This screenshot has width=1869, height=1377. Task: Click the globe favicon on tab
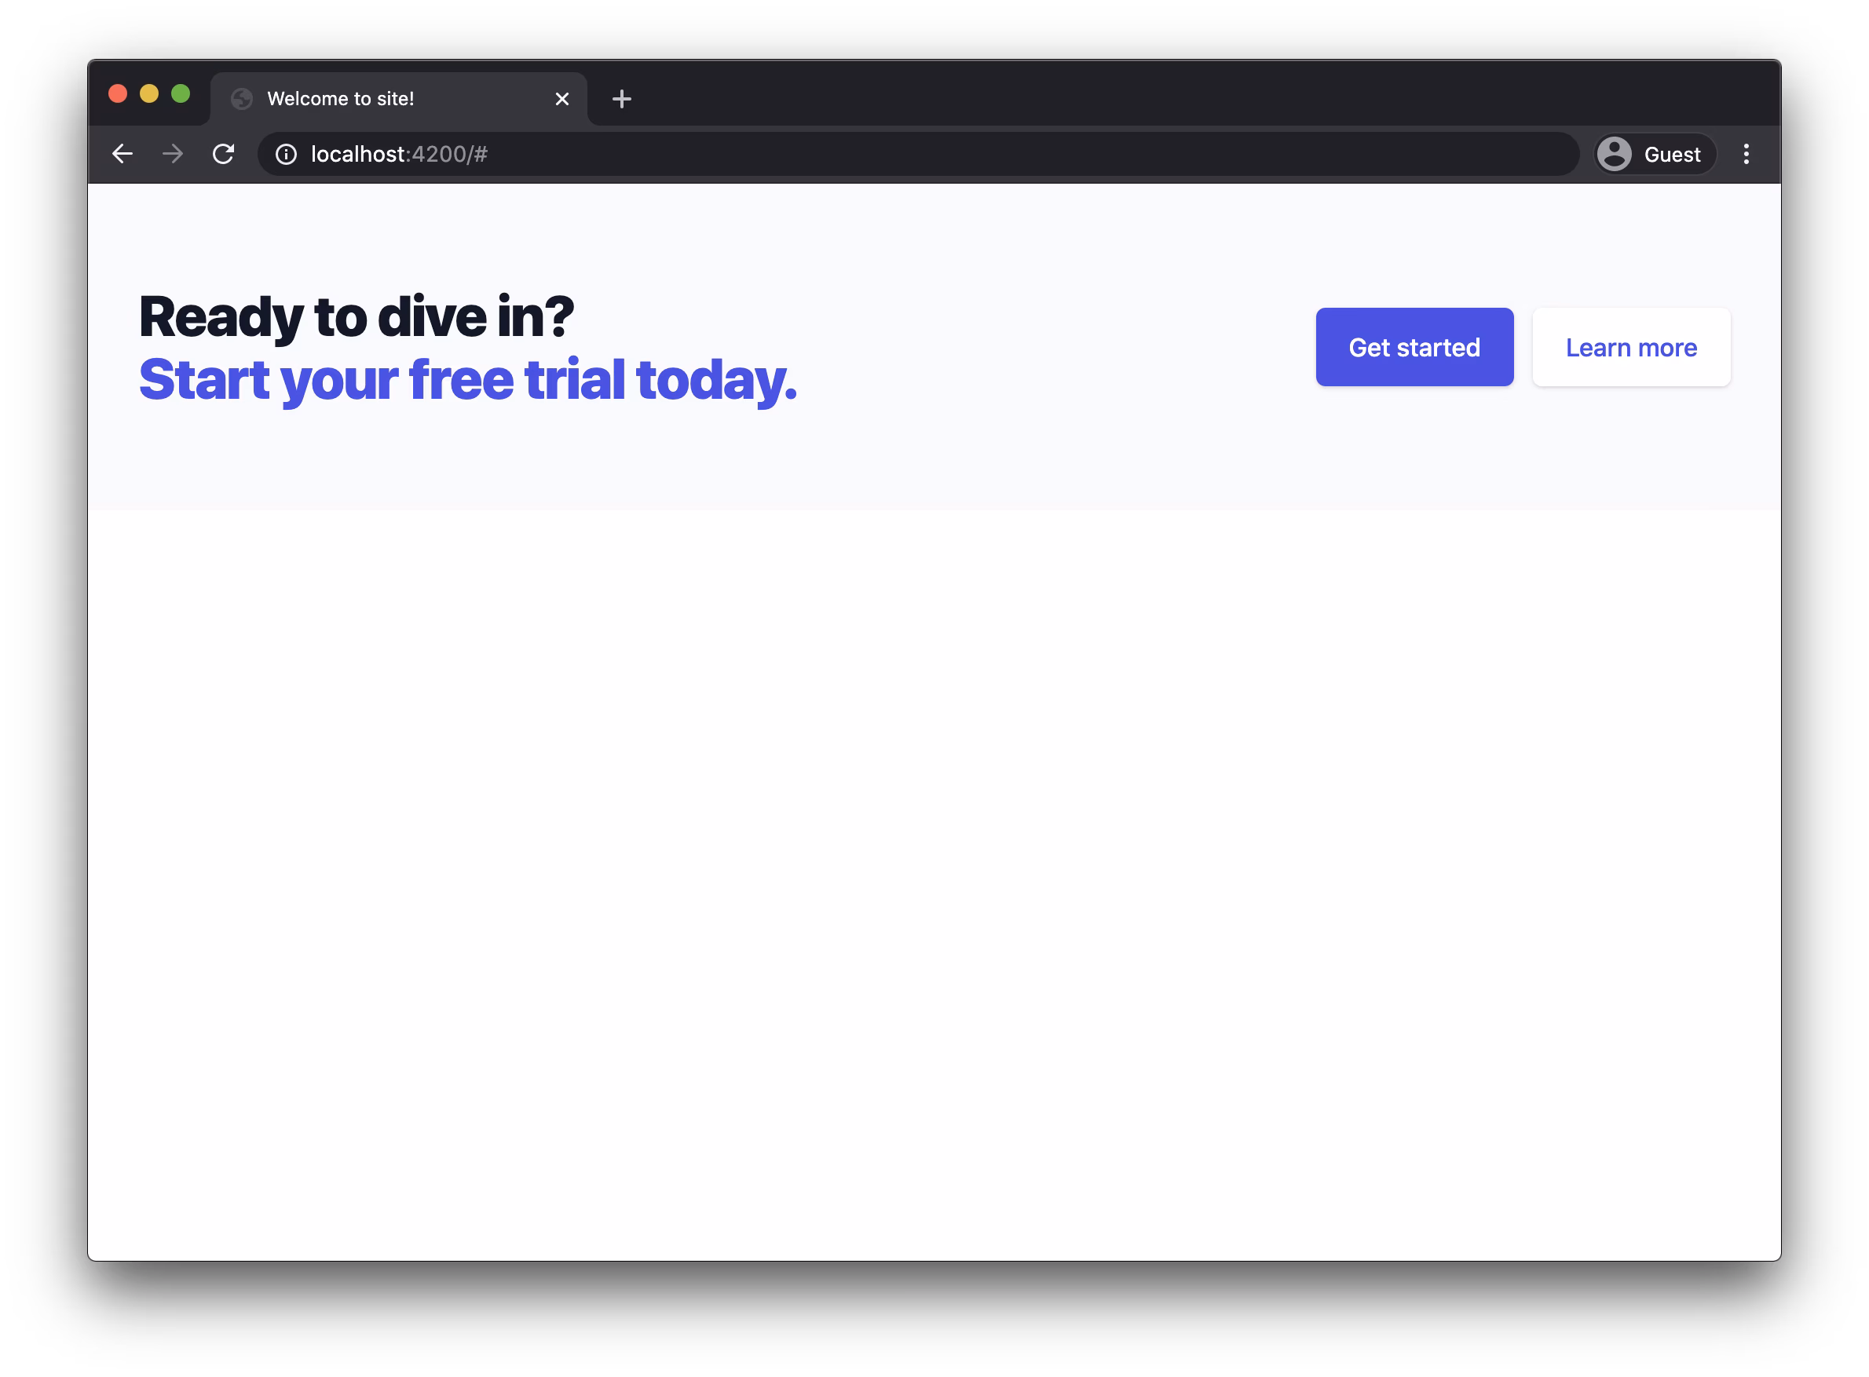coord(242,99)
